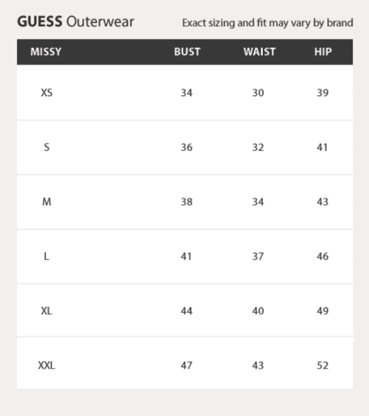Click the XXL bust value 47
369x416 pixels.
click(x=186, y=365)
